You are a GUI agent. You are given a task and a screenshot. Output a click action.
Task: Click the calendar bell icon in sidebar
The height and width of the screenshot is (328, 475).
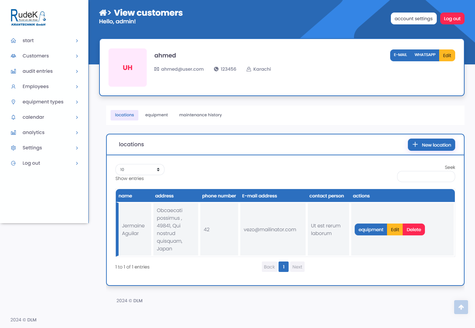[14, 117]
